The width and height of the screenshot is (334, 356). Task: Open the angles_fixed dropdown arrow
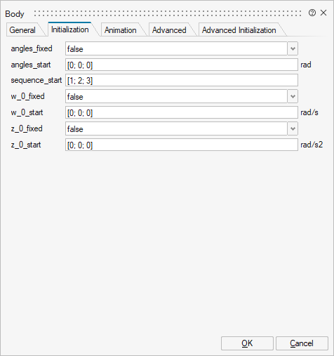(x=293, y=48)
